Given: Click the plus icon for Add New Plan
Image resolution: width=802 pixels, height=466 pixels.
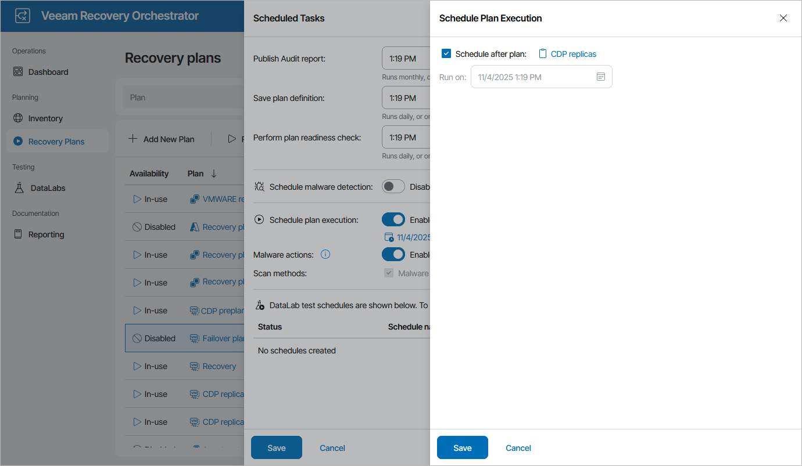Looking at the screenshot, I should click(x=133, y=139).
